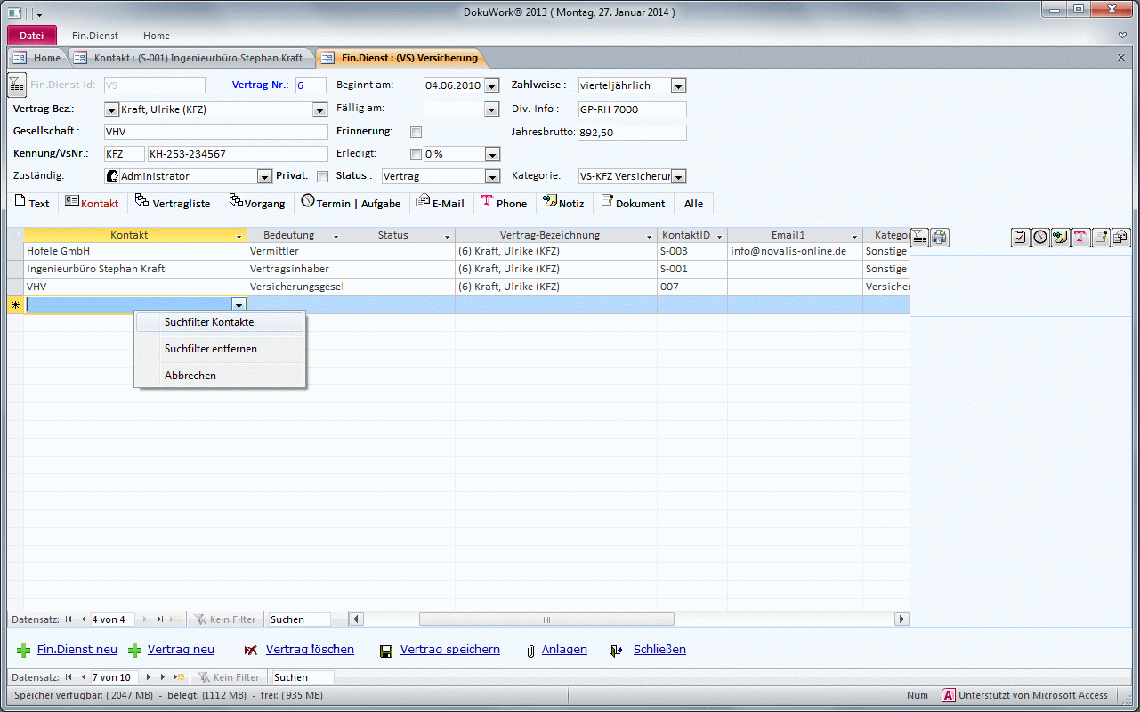Switch to the Vertragliste tab
This screenshot has height=712, width=1140.
pyautogui.click(x=173, y=203)
